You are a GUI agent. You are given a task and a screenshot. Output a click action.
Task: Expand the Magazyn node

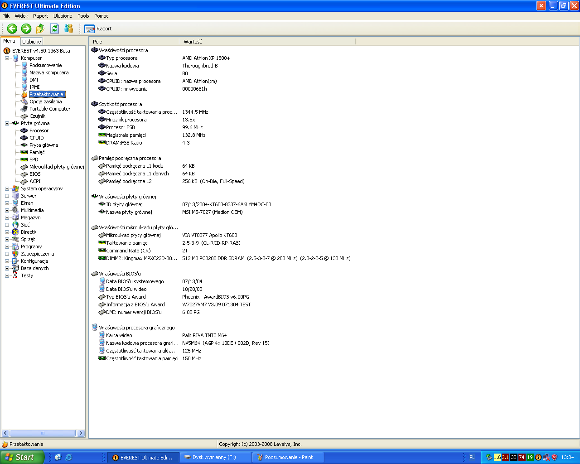[x=7, y=217]
